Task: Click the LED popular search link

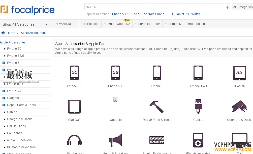Action: [x=170, y=14]
